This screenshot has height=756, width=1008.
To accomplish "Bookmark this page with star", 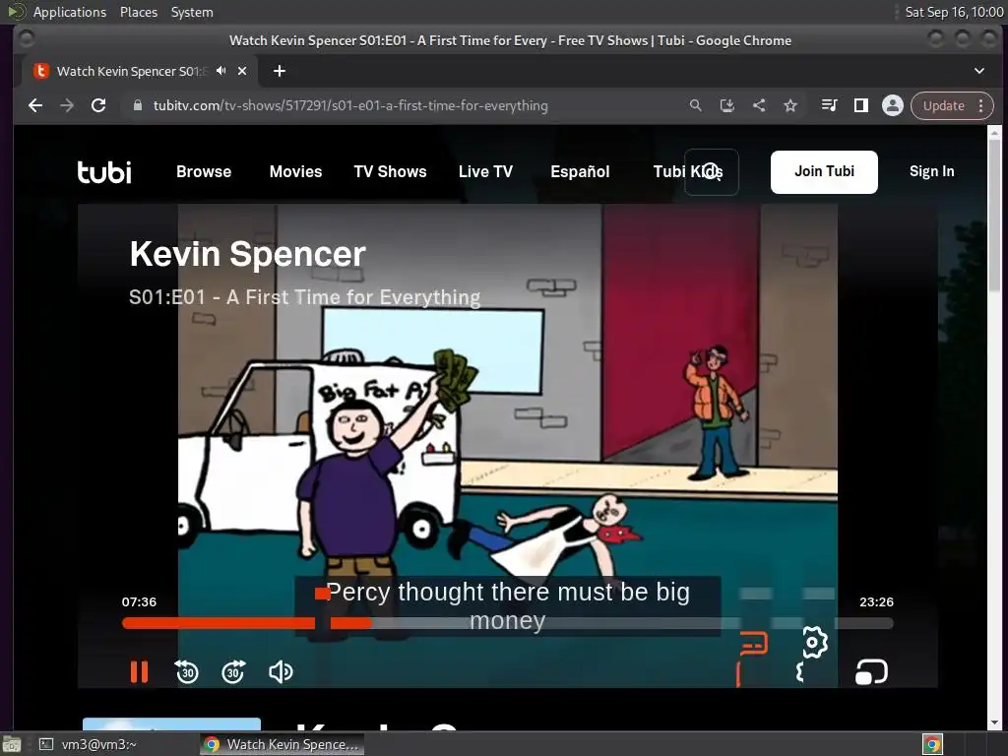I will click(790, 105).
